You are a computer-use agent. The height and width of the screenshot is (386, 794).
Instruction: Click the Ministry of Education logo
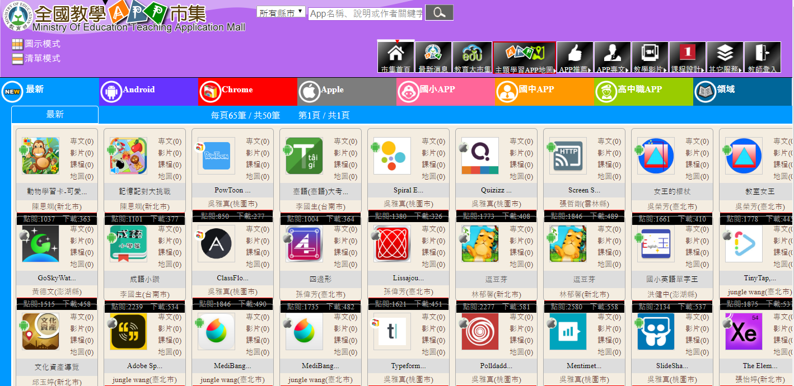17,16
